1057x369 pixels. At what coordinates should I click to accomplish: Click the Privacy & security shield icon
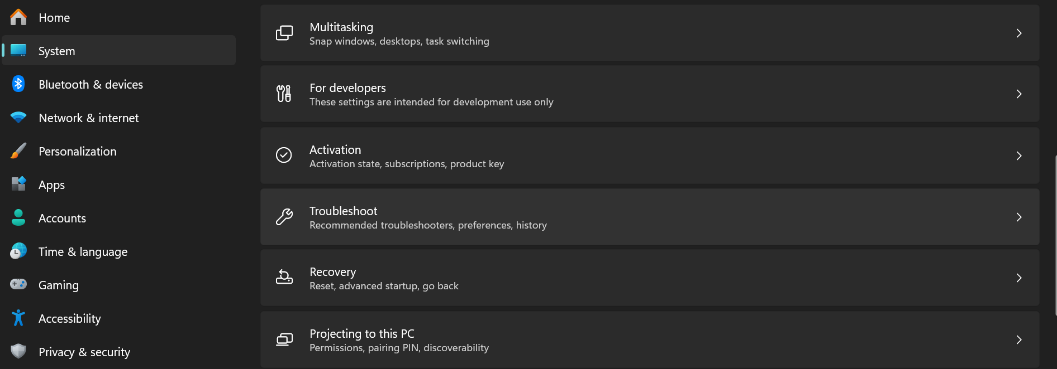(x=18, y=352)
